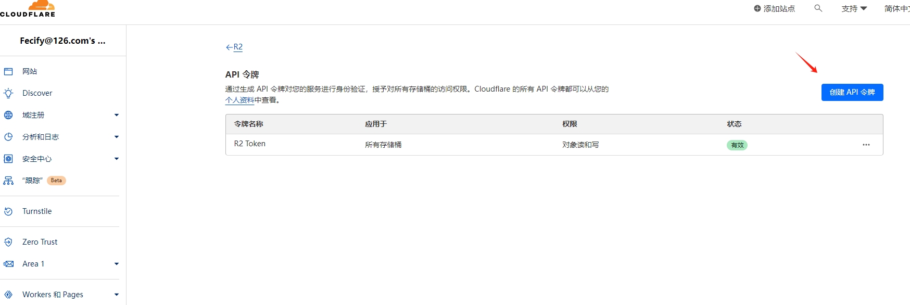910x305 pixels.
Task: Click the Cloudflare logo
Action: point(28,9)
